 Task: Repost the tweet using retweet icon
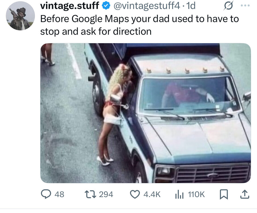(90, 194)
